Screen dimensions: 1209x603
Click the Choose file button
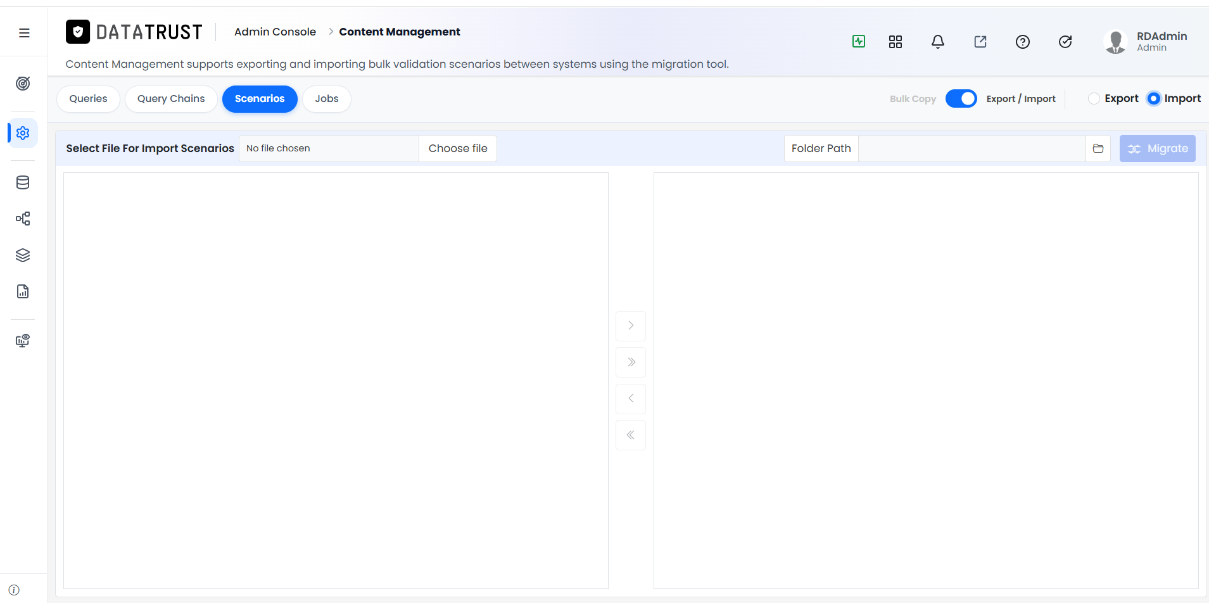(458, 148)
